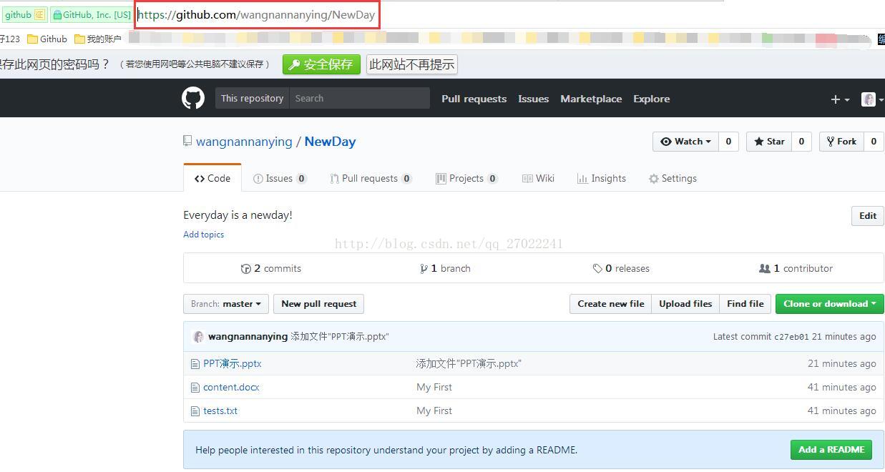Open the Watch dropdown button

pyautogui.click(x=685, y=142)
